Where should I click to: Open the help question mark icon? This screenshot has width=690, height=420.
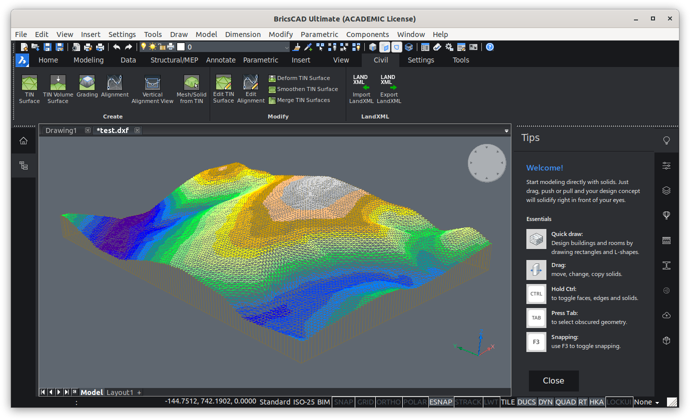tap(490, 47)
